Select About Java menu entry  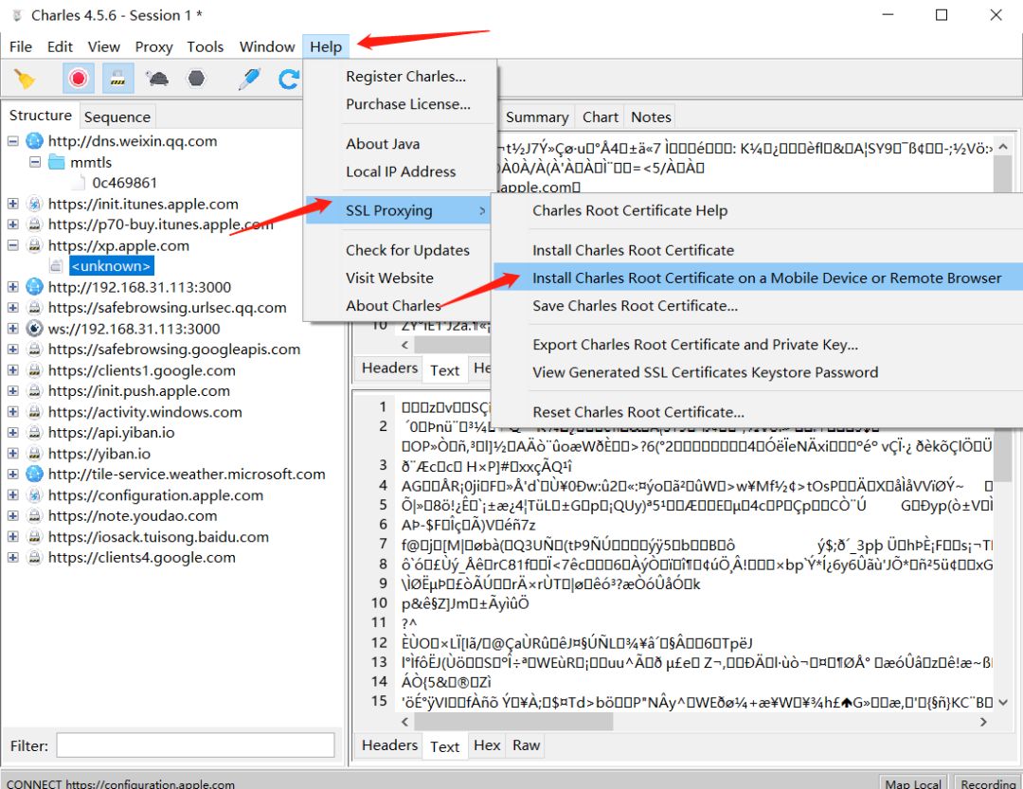pyautogui.click(x=383, y=144)
